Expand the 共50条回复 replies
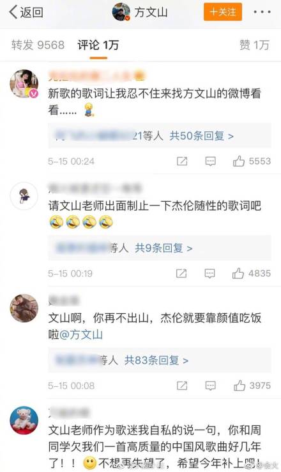Image resolution: width=281 pixels, height=472 pixels. point(201,136)
